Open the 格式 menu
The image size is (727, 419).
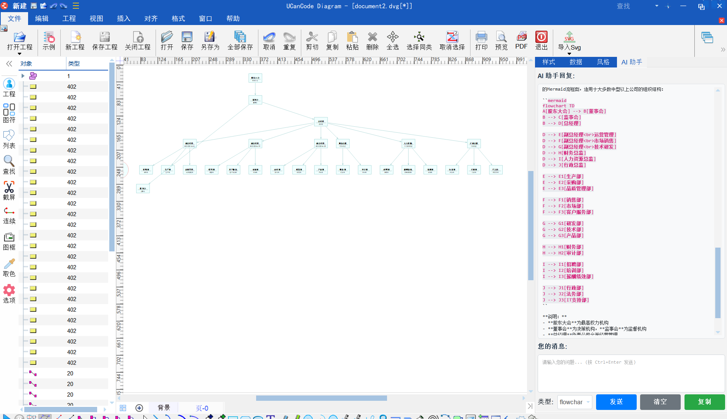coord(178,19)
